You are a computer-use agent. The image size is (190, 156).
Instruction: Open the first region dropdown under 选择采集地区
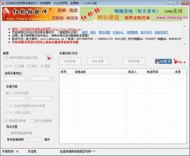tap(16, 79)
